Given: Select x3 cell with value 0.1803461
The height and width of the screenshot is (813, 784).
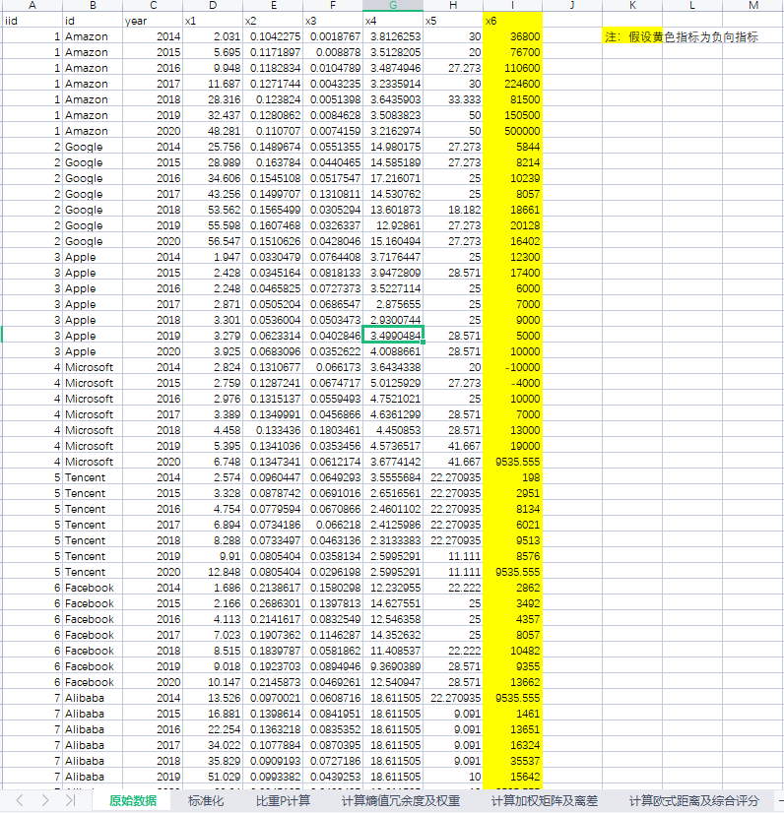Looking at the screenshot, I should point(333,430).
